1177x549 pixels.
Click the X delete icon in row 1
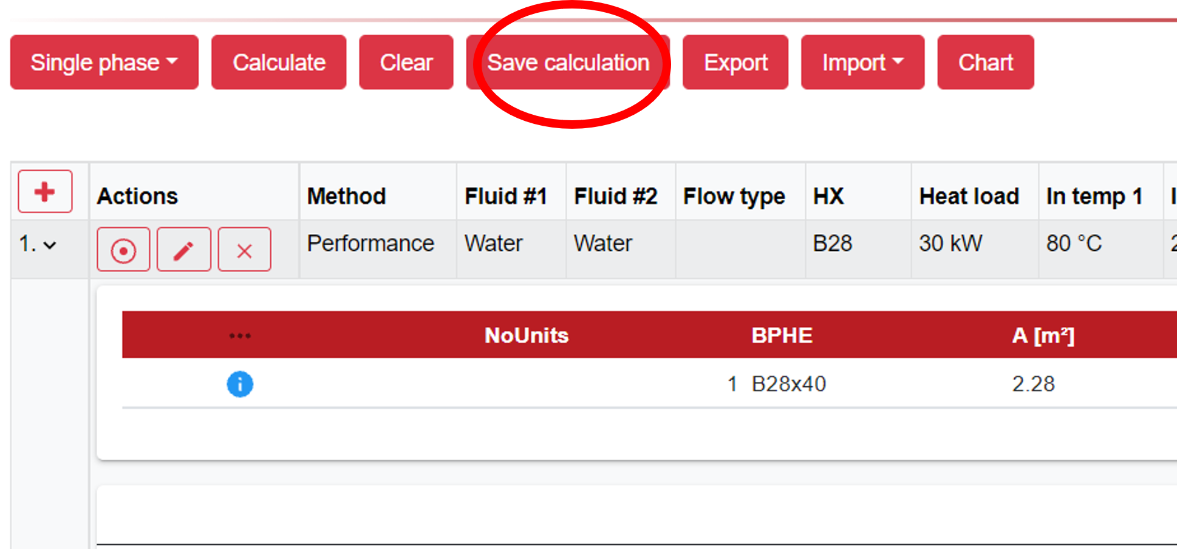tap(244, 250)
